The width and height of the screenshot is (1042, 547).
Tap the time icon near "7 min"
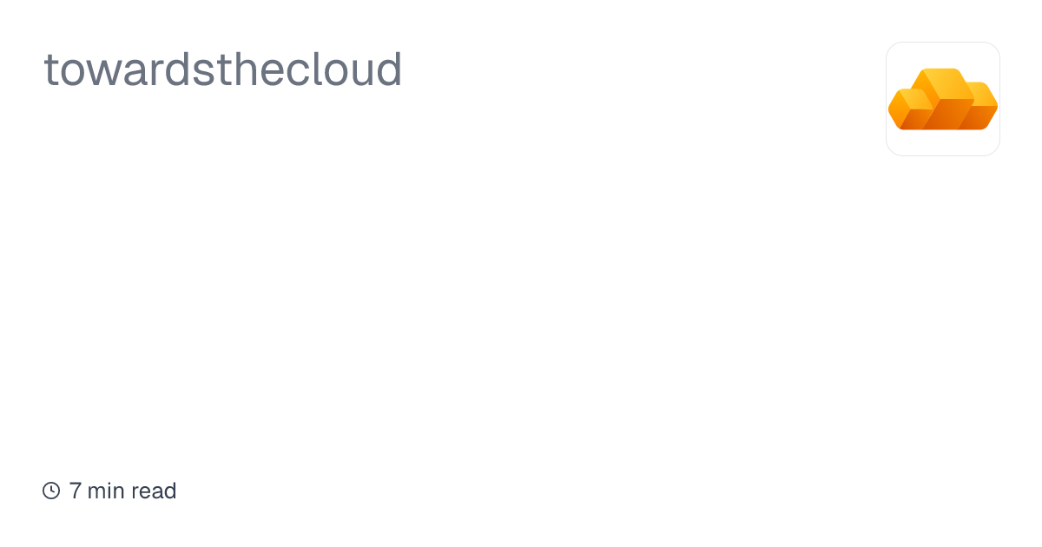51,491
